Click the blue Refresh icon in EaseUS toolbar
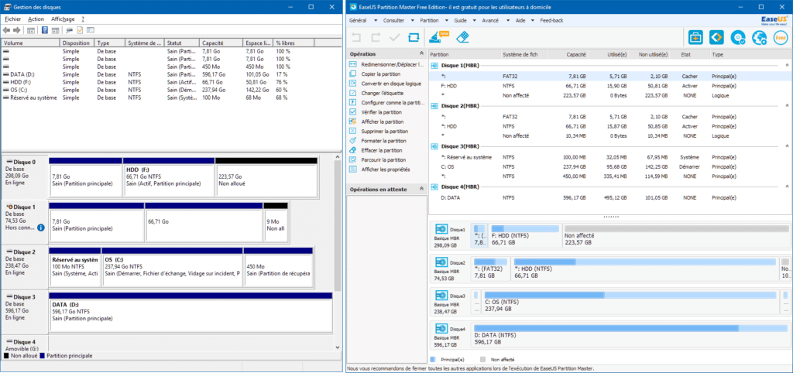The image size is (793, 373). (x=414, y=37)
